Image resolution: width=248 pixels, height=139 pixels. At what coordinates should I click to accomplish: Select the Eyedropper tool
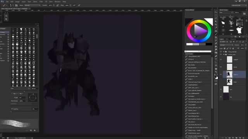(x=216, y=28)
